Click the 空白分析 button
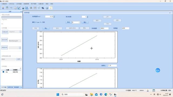The image size is (173, 97). point(5,40)
